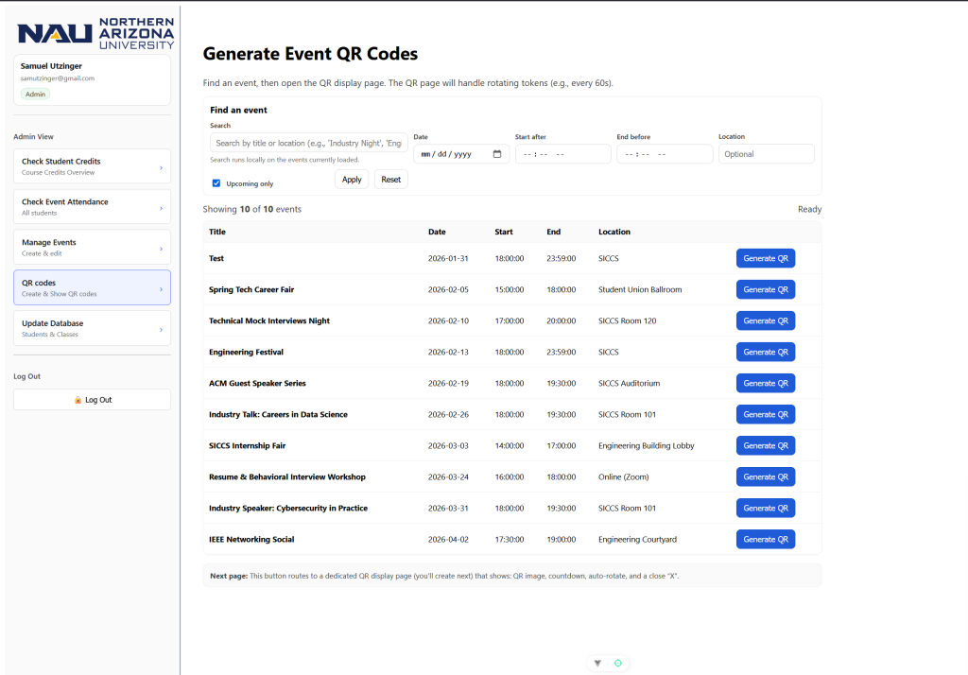Generate QR for Spring Tech Career Fair
The image size is (968, 675).
pos(766,289)
